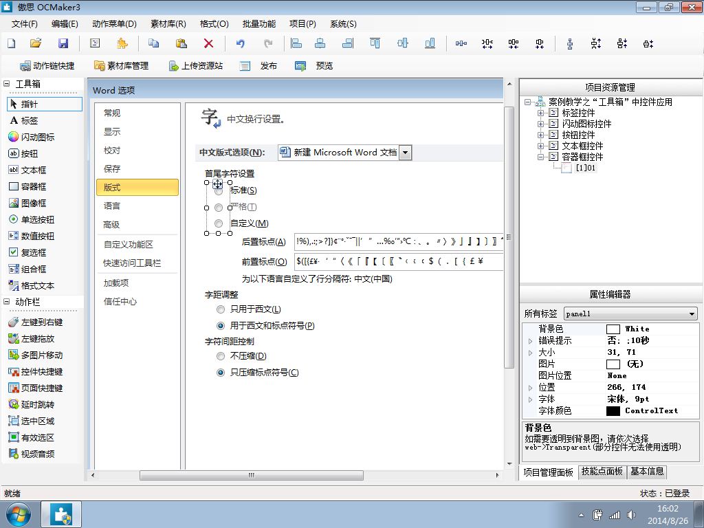Expand the 闪动图标控件 tree node
Image resolution: width=704 pixels, height=528 pixels.
pyautogui.click(x=540, y=124)
